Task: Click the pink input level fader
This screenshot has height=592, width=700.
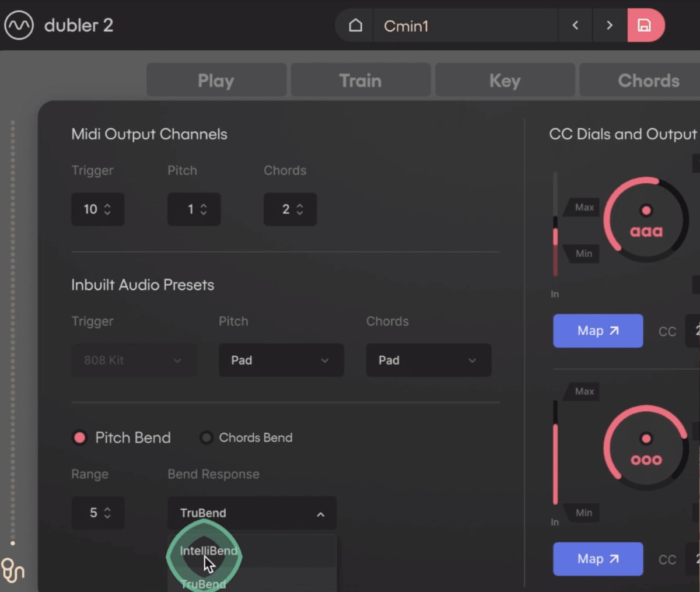Action: coord(555,233)
